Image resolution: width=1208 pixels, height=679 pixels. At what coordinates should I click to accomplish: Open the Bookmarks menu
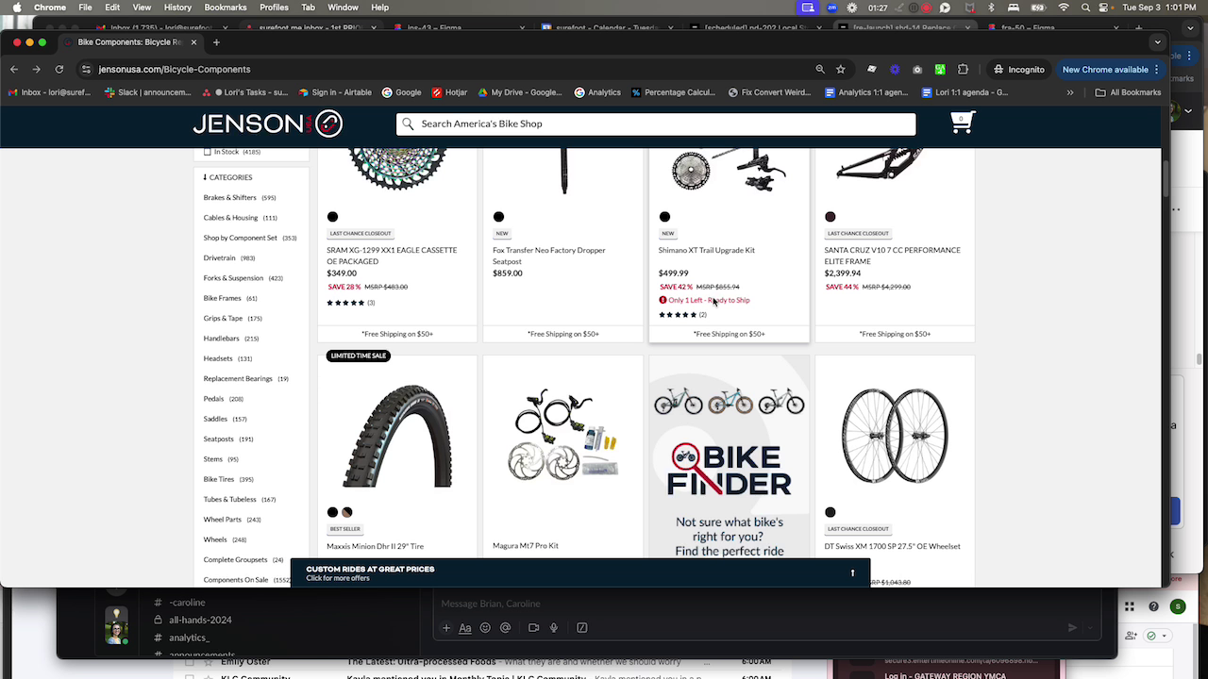click(x=226, y=8)
